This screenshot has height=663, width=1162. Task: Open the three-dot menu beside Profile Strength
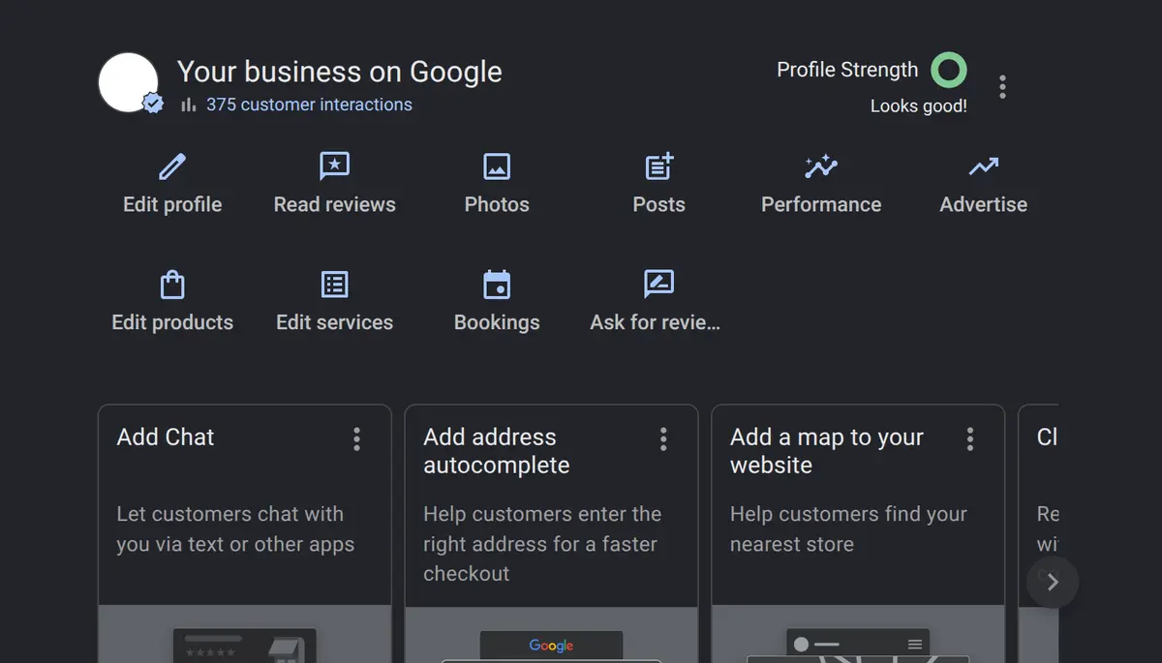[x=1002, y=87]
